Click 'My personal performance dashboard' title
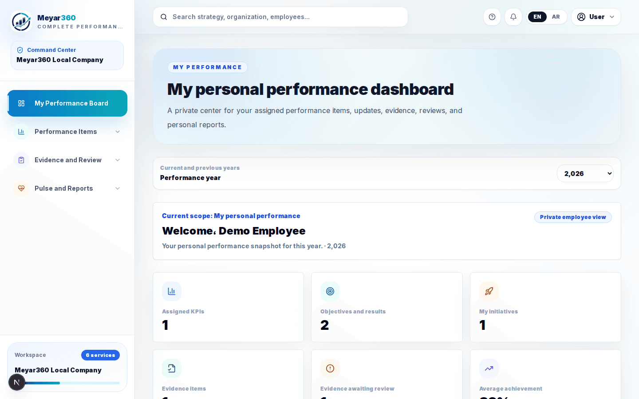Image resolution: width=639 pixels, height=399 pixels. coord(310,89)
